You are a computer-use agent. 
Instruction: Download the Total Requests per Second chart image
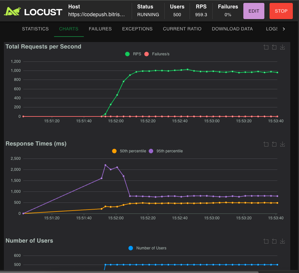point(282,47)
